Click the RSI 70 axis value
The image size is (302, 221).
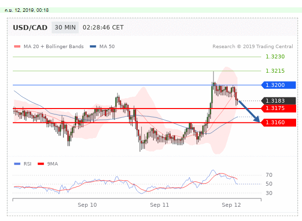pyautogui.click(x=269, y=175)
